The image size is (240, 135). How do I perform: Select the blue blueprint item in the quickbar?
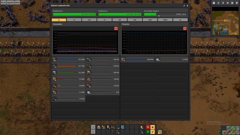click(x=123, y=127)
